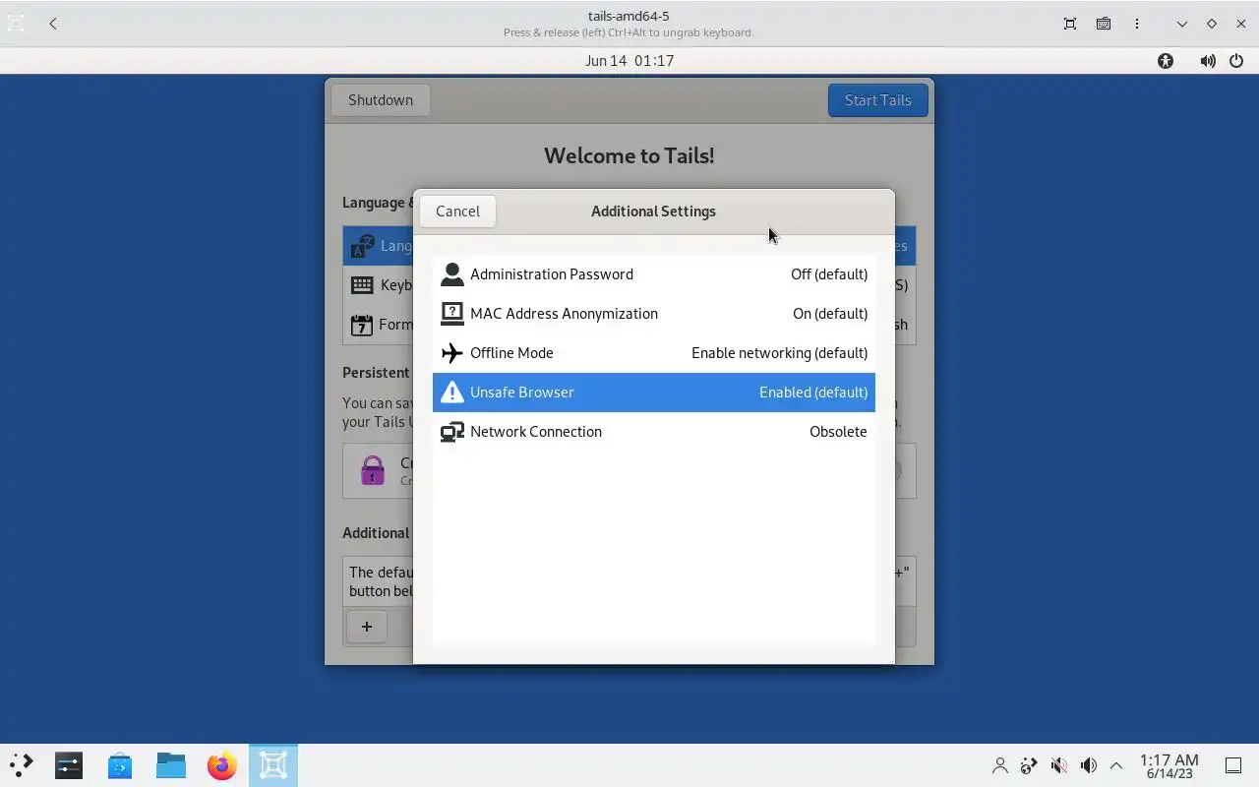Click the taskbar clock showing 1:17 AM

coord(1169,766)
